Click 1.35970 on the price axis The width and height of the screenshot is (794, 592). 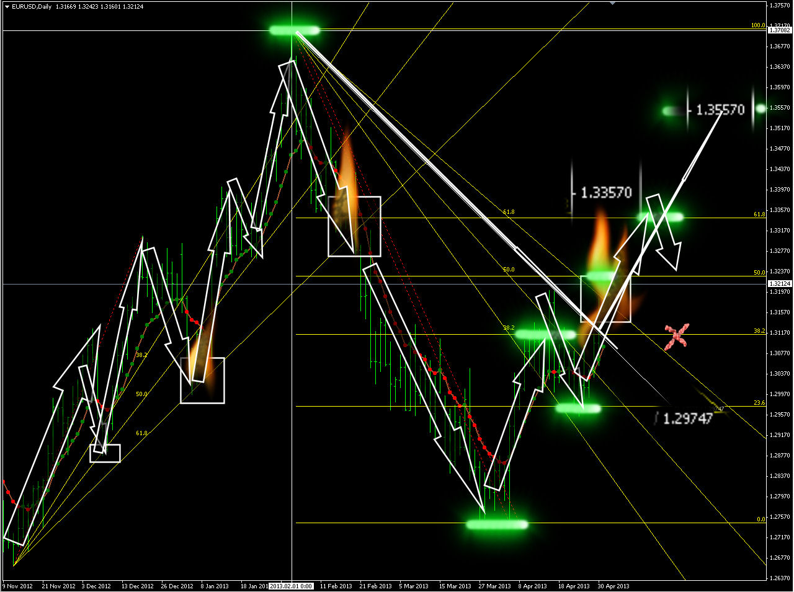pyautogui.click(x=781, y=87)
